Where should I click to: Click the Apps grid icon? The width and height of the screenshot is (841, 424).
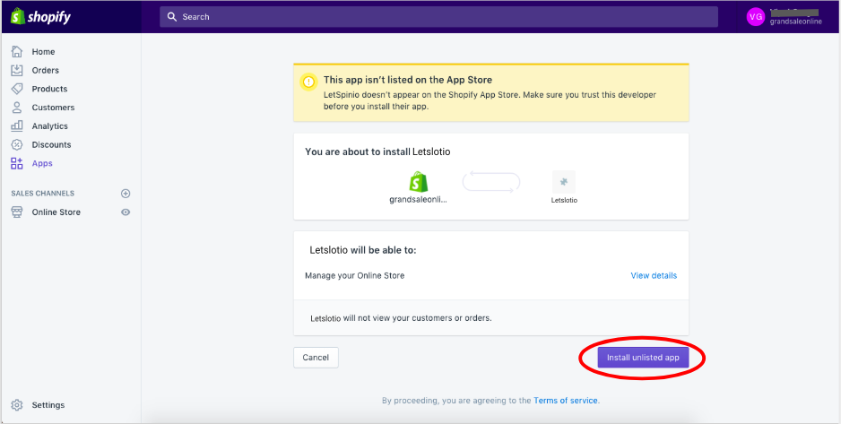tap(17, 163)
